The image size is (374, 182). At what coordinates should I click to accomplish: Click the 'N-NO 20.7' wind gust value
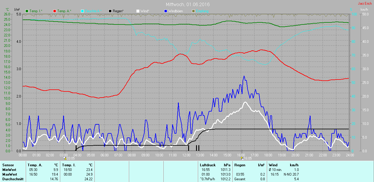point(291,174)
